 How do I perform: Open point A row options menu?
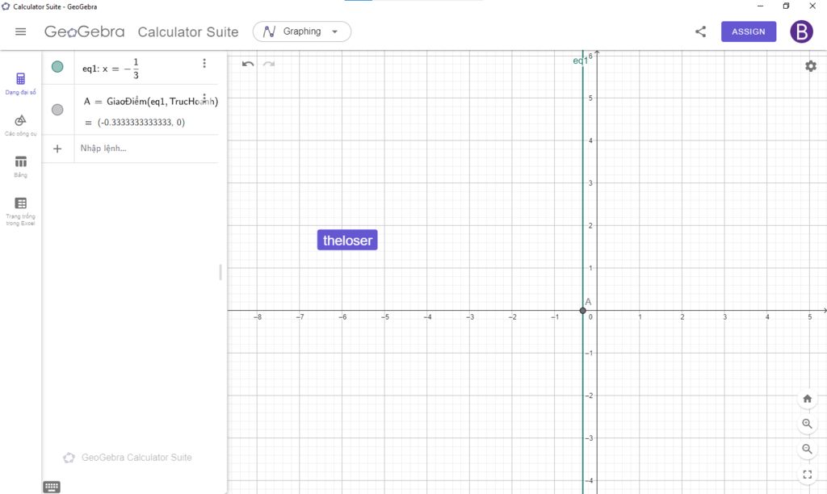click(204, 98)
